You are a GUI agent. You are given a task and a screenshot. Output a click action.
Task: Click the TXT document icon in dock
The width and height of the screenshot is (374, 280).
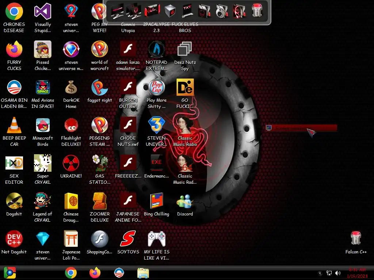187,11
